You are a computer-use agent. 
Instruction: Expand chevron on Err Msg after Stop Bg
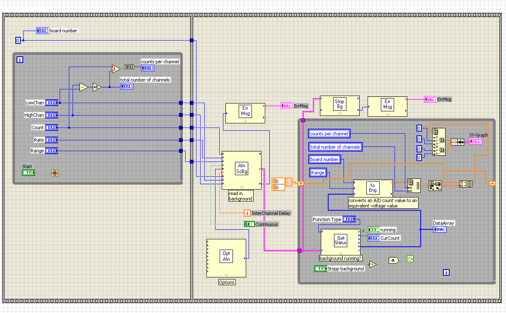(387, 114)
